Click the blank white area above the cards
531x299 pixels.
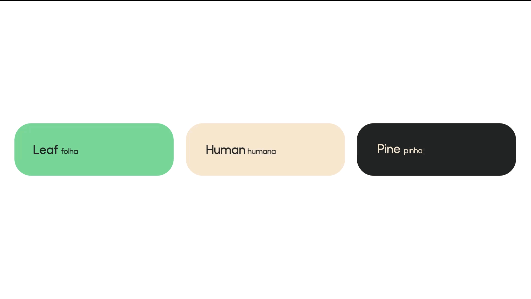[265, 61]
